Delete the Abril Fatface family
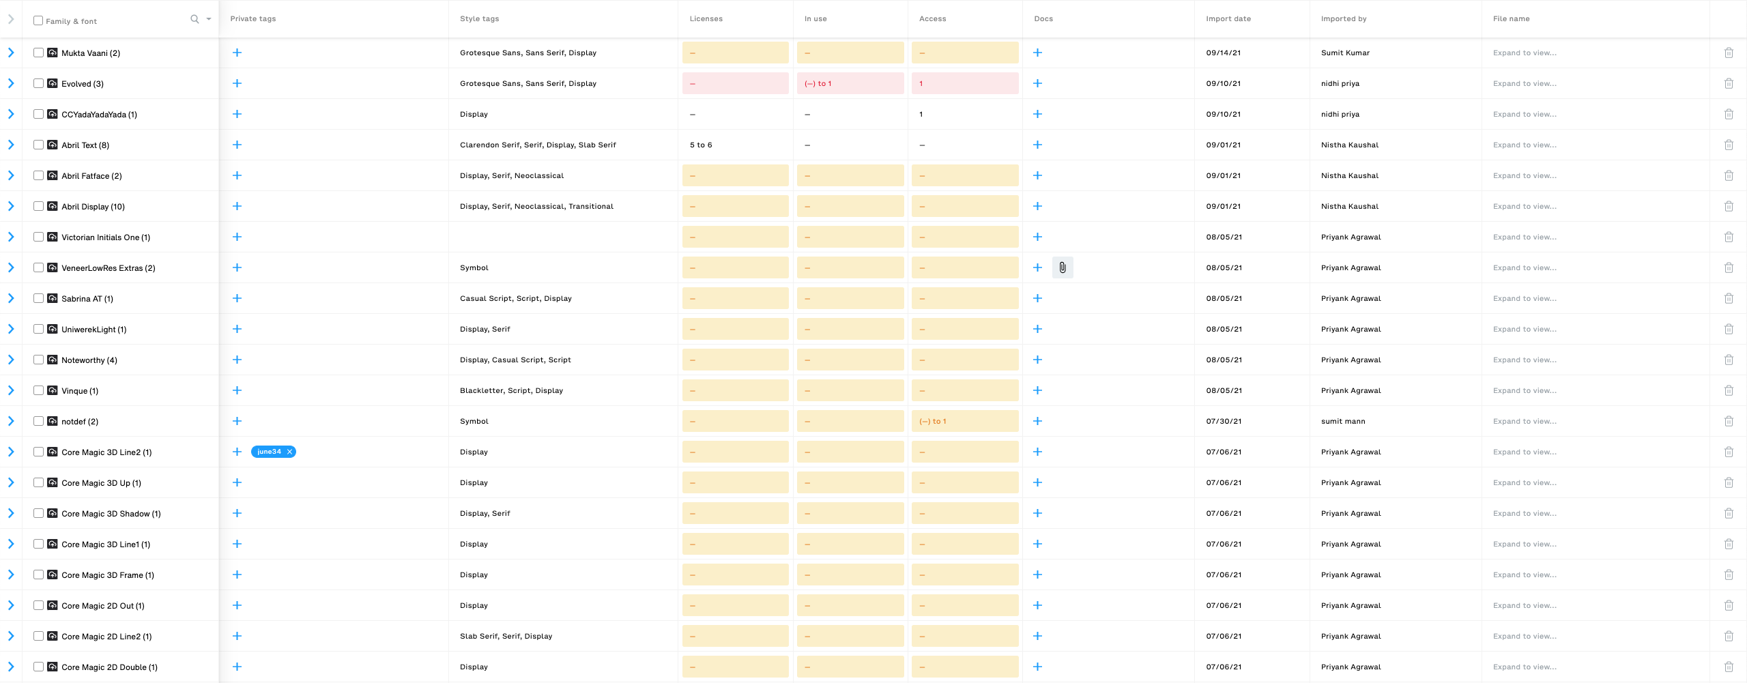 1729,175
